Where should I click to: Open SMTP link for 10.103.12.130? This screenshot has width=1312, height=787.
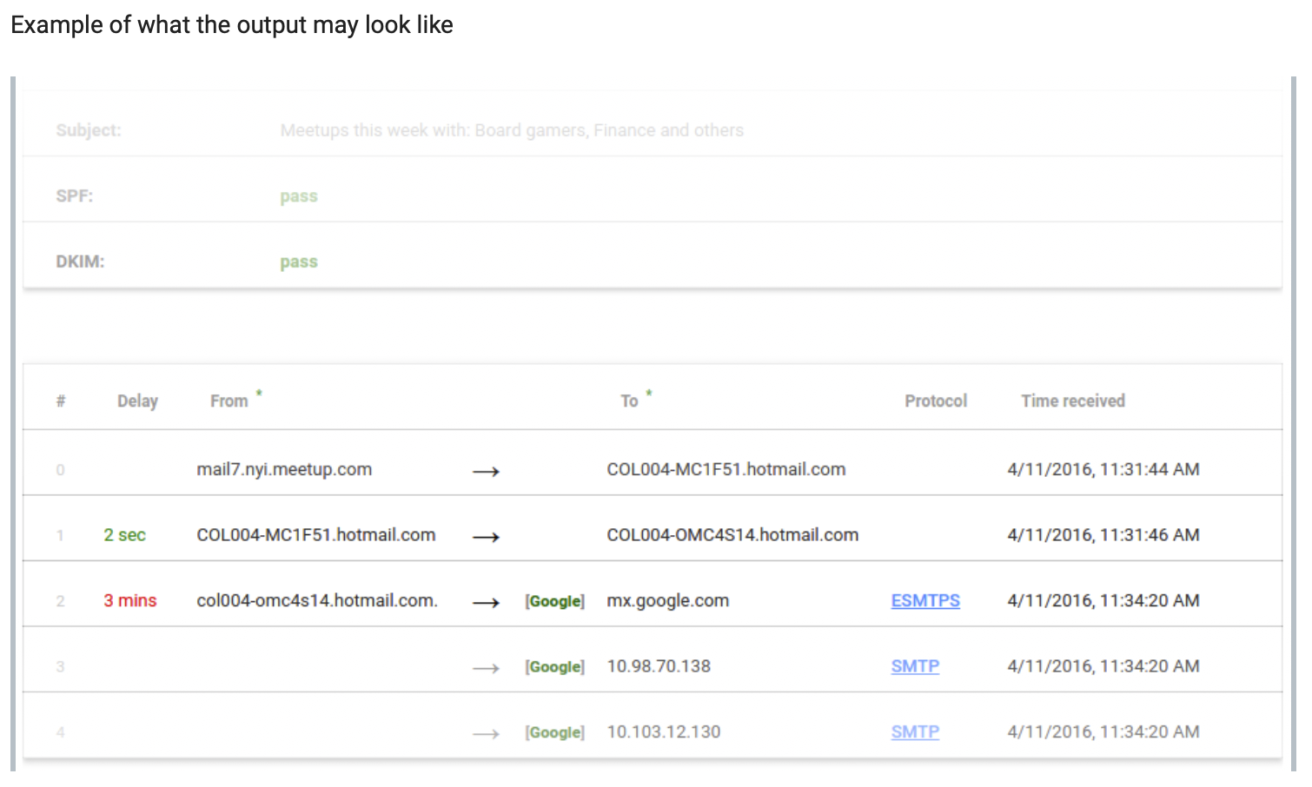[915, 732]
